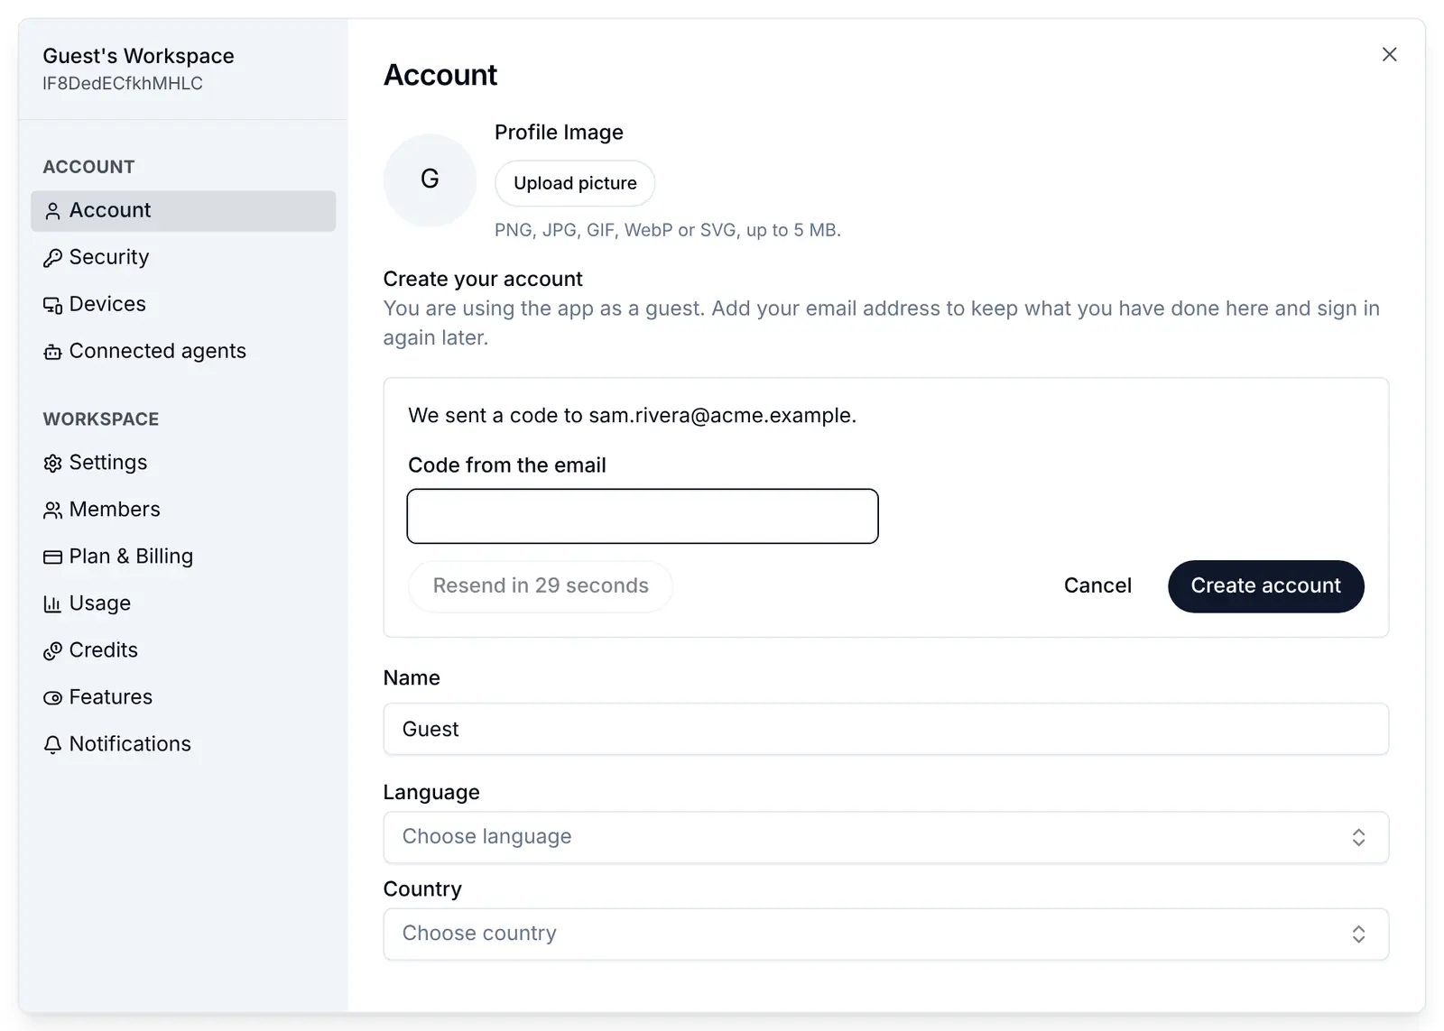Click the Create your account heading

(x=483, y=279)
